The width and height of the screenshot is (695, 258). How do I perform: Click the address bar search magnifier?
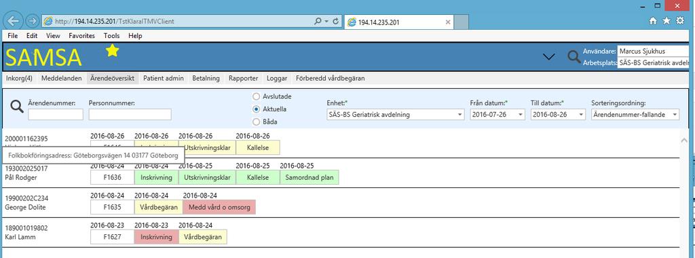coord(318,21)
